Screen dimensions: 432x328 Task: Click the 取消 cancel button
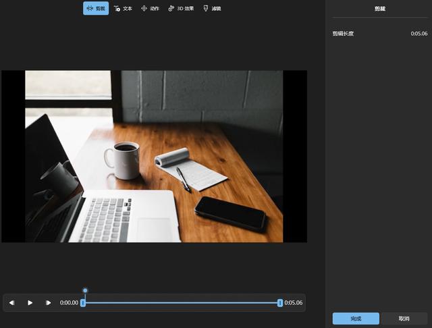point(404,319)
